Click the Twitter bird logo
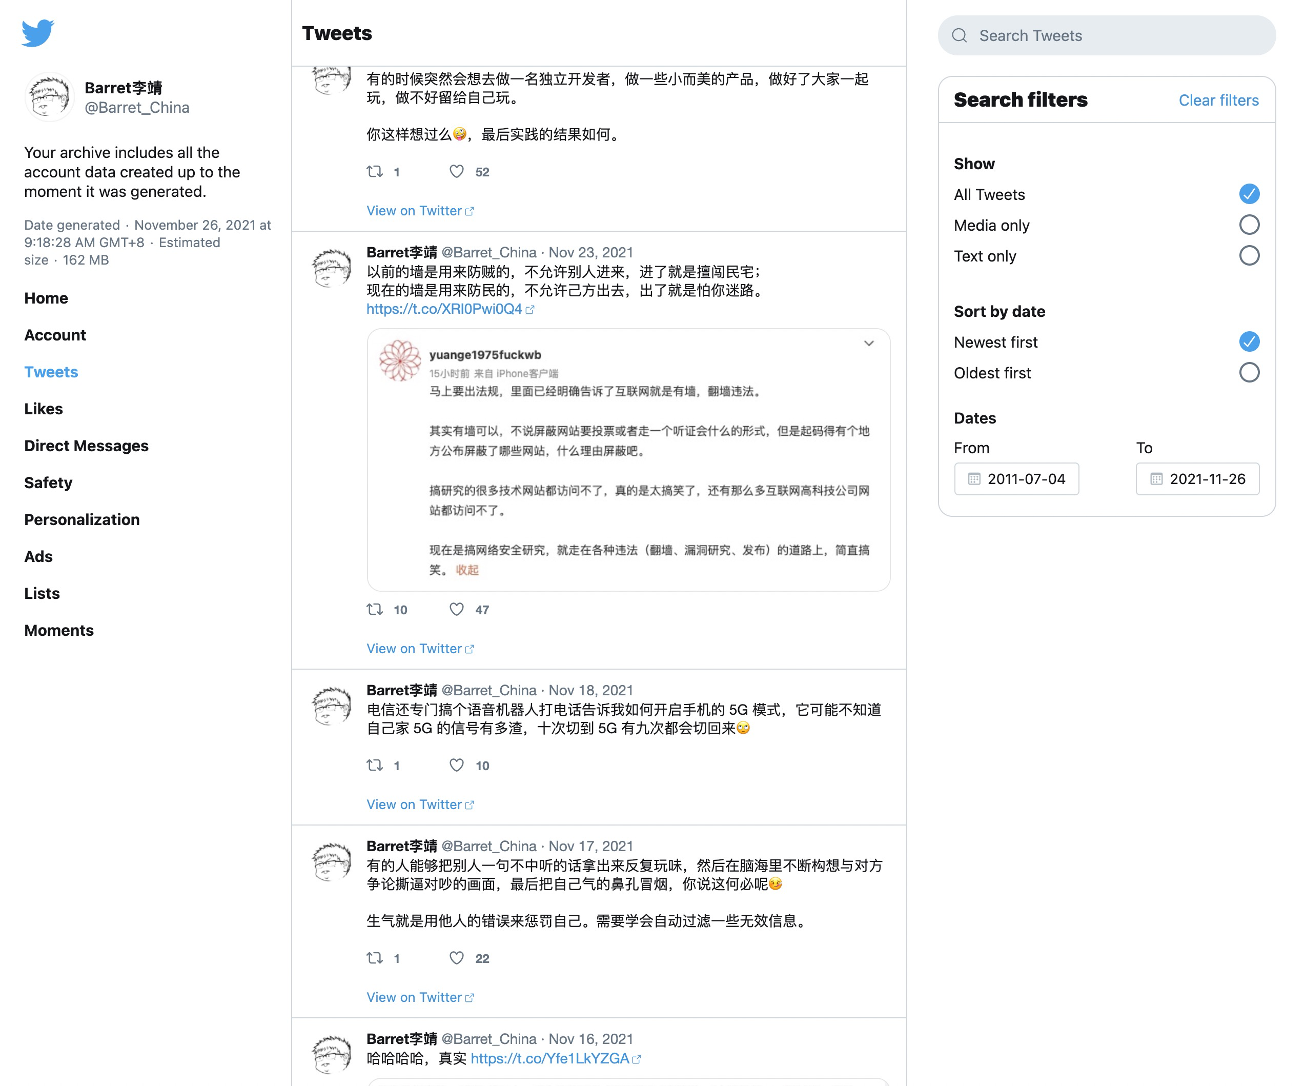The width and height of the screenshot is (1305, 1086). pos(37,32)
